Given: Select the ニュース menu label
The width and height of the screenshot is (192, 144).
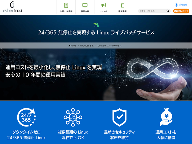Looking at the screenshot, I should pos(104,11).
